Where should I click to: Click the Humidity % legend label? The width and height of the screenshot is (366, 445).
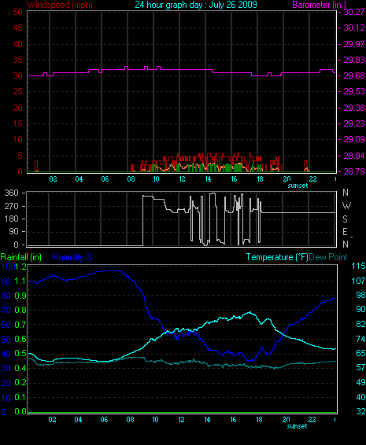pos(72,257)
